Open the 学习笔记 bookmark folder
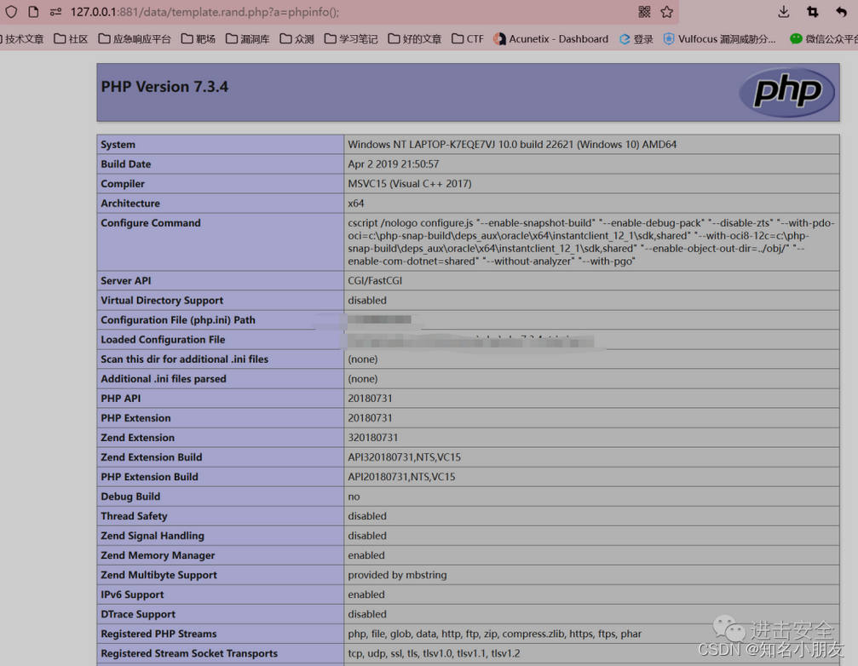The width and height of the screenshot is (858, 666). pyautogui.click(x=351, y=39)
